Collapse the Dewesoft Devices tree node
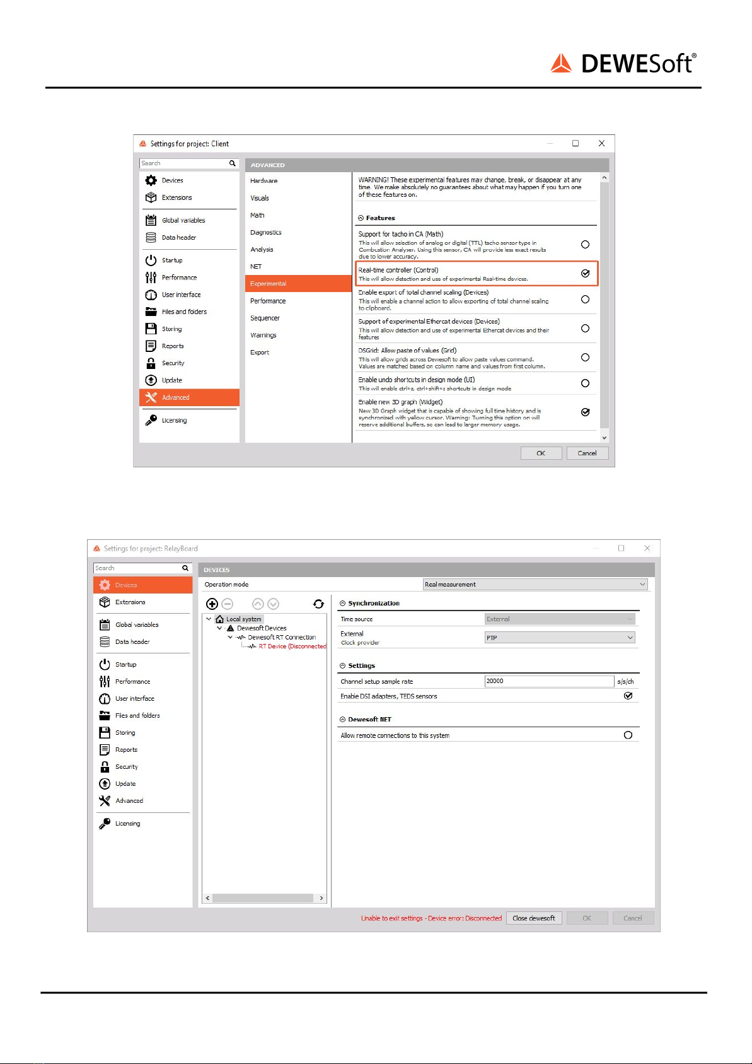The image size is (752, 1064). point(219,628)
